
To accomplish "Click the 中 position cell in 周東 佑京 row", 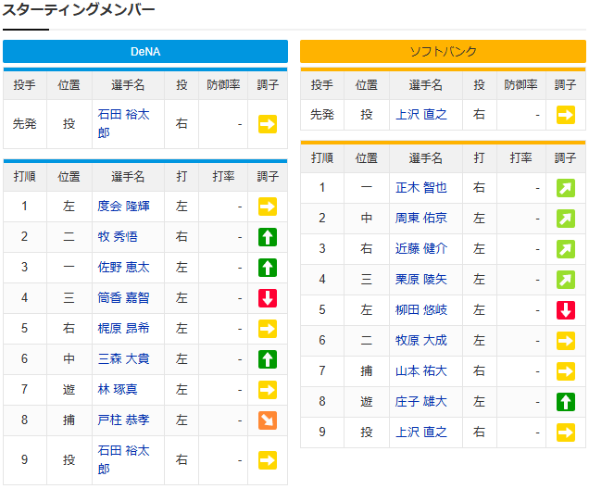I will (x=366, y=218).
